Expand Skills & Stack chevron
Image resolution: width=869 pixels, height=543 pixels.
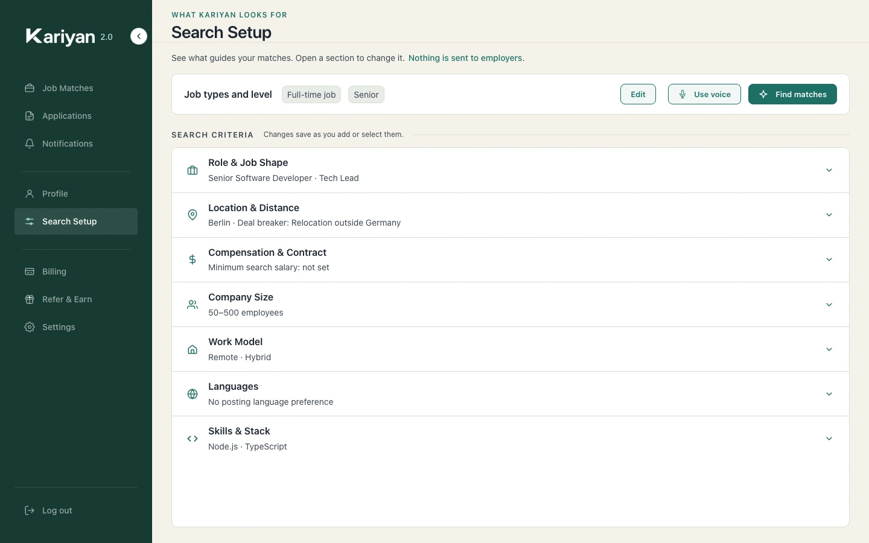(x=829, y=439)
